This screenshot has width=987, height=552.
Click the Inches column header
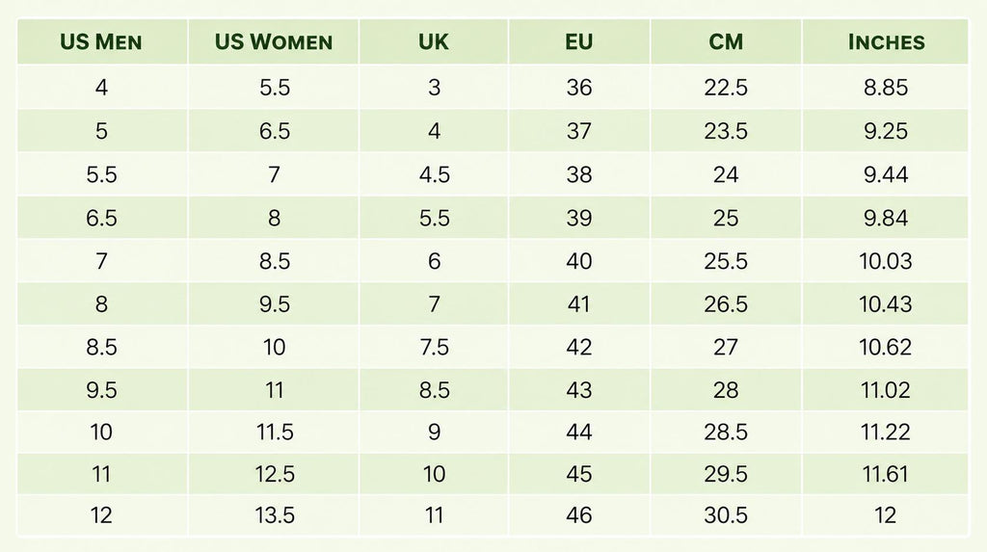(x=886, y=41)
